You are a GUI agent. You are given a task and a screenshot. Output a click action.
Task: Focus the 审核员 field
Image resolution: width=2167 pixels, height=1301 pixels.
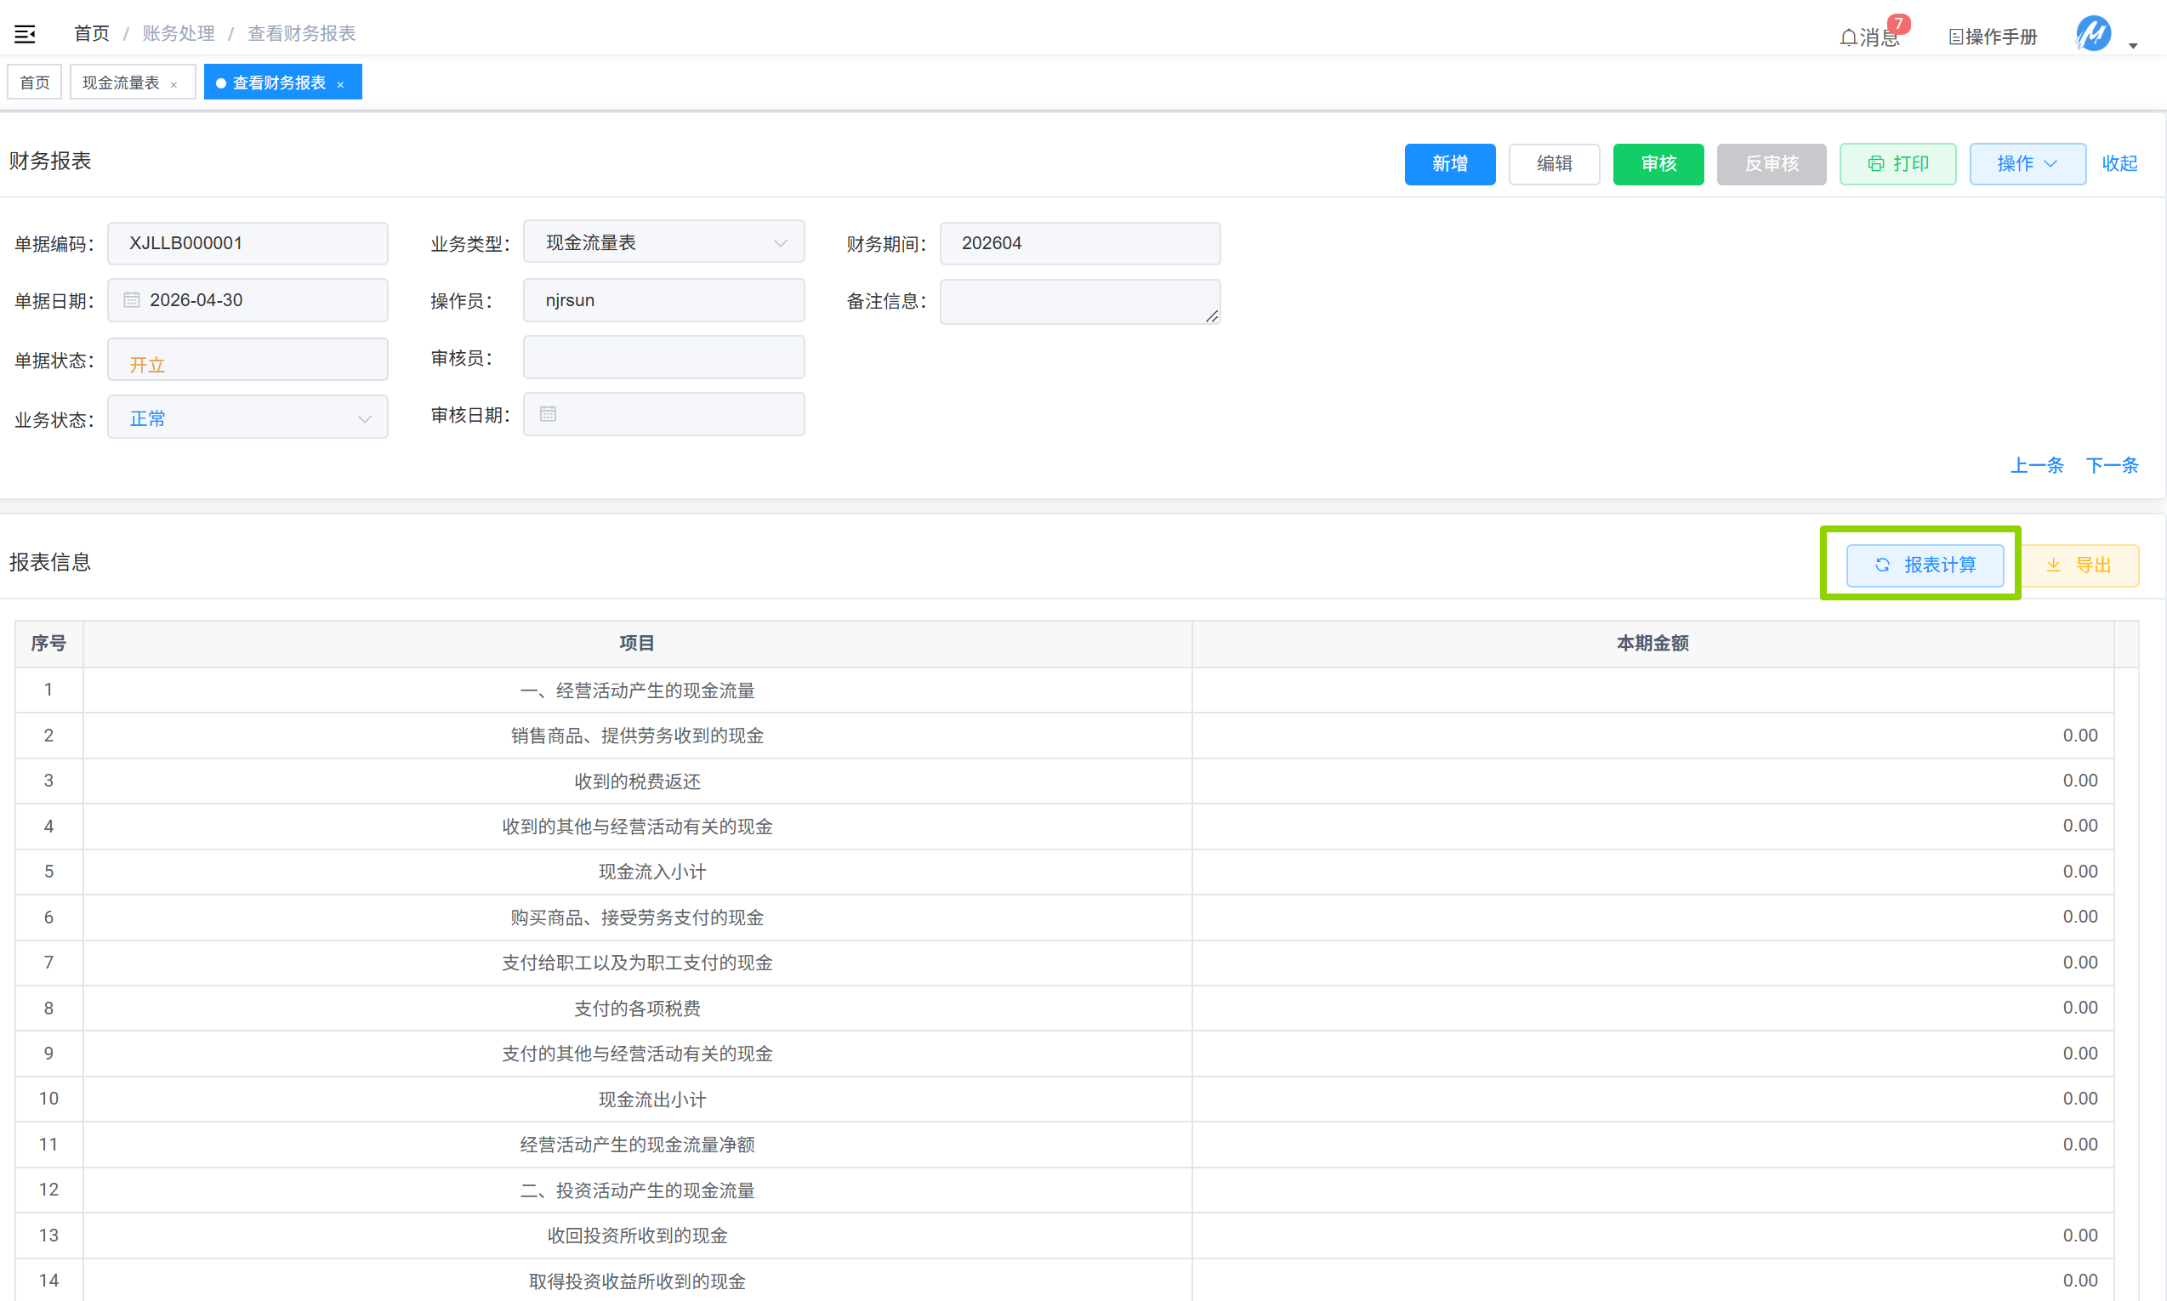click(x=663, y=358)
